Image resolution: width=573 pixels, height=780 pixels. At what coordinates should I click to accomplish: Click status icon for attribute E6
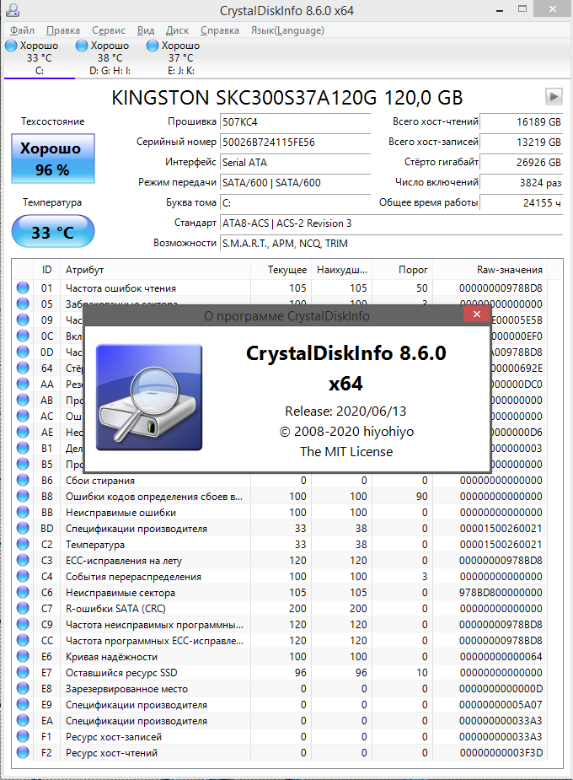click(23, 656)
